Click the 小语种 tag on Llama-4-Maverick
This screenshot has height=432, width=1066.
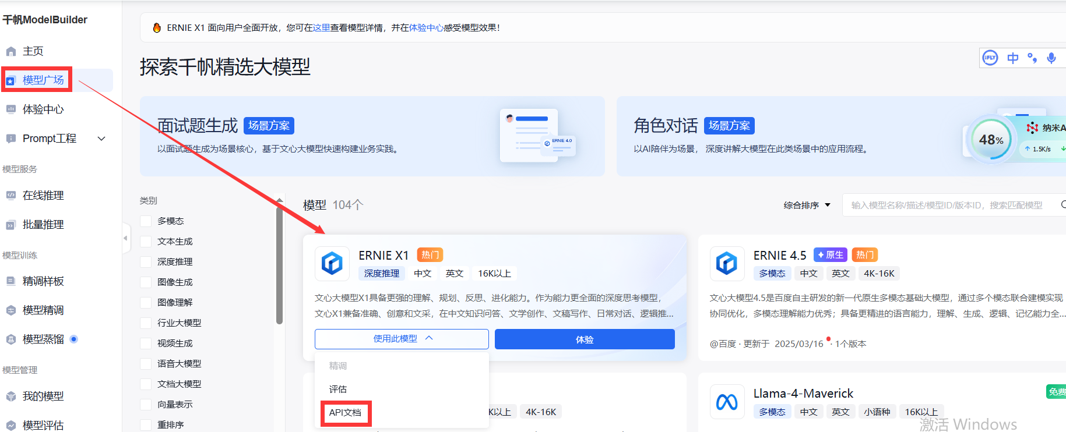click(877, 412)
